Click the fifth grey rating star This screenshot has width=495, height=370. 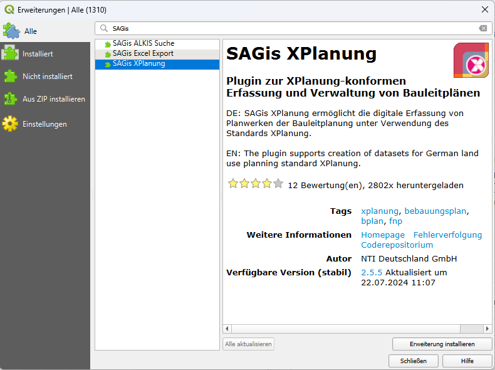278,183
